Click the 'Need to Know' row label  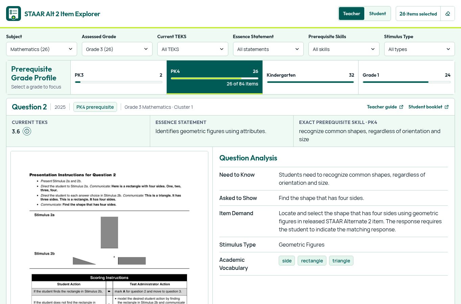[x=237, y=175]
